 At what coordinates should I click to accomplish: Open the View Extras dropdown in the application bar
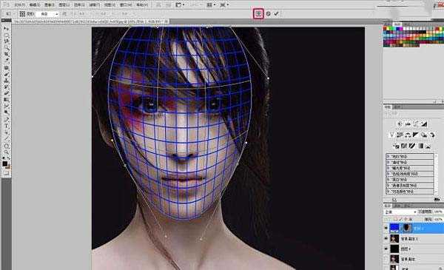tap(180, 5)
